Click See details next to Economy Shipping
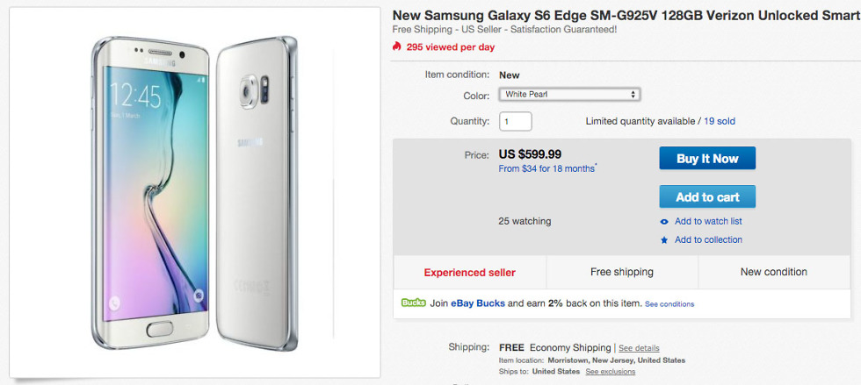 pos(639,348)
